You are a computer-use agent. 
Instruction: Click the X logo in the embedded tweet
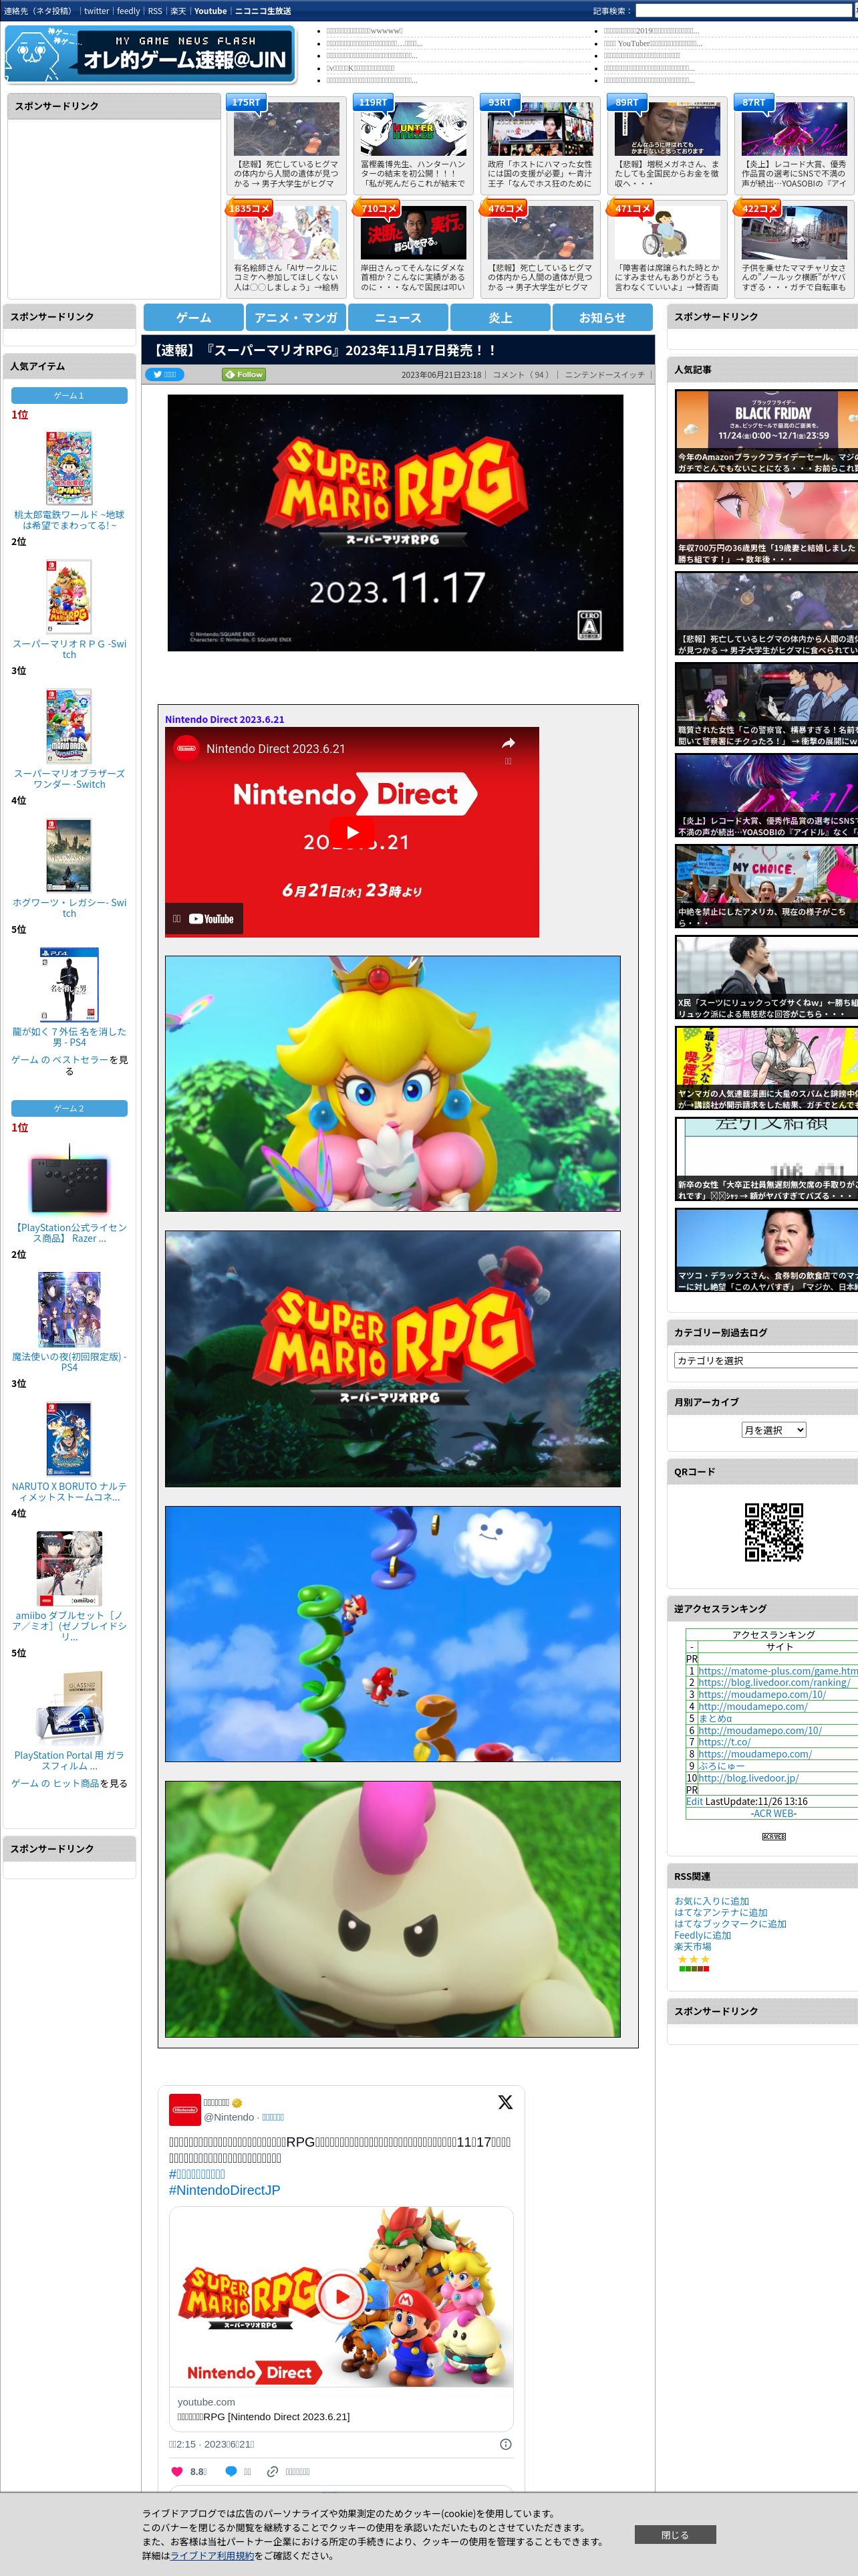[x=505, y=2102]
